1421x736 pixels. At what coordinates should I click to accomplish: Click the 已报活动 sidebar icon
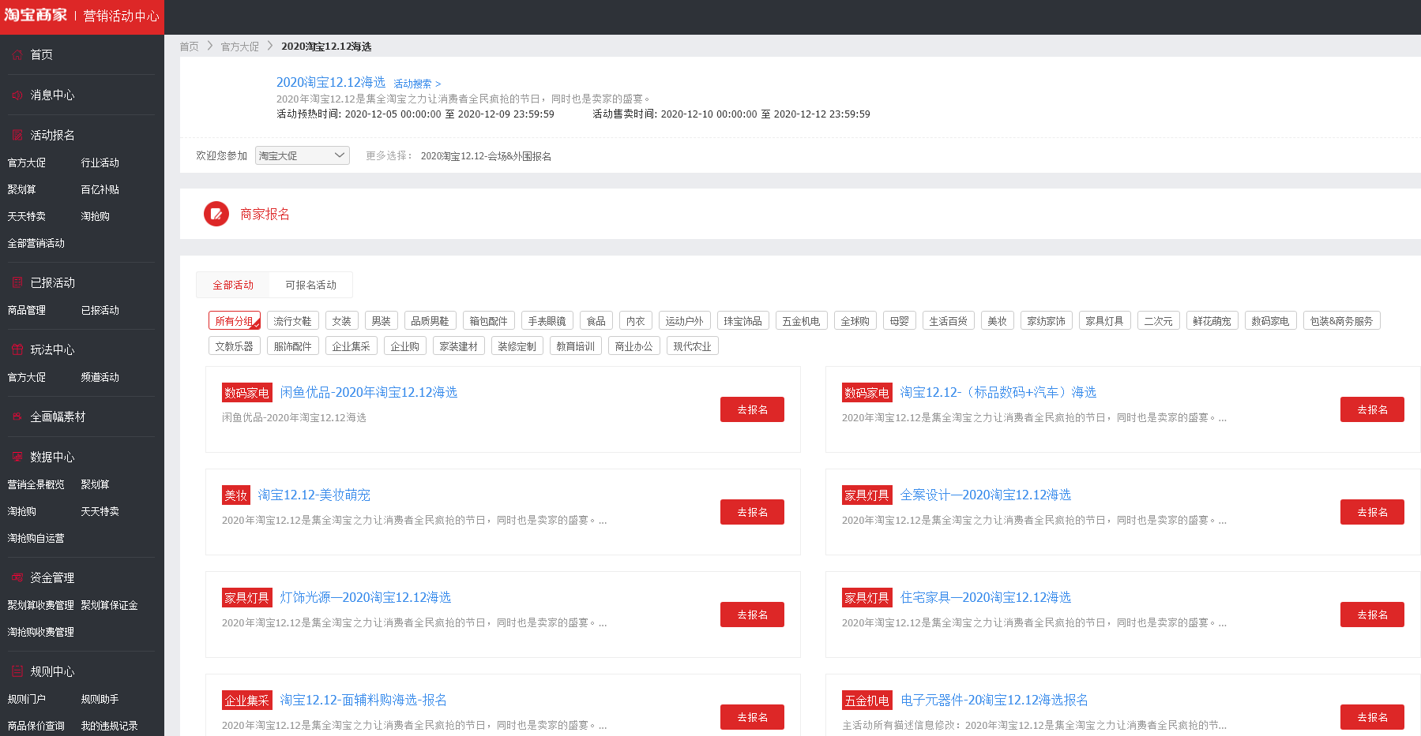17,283
